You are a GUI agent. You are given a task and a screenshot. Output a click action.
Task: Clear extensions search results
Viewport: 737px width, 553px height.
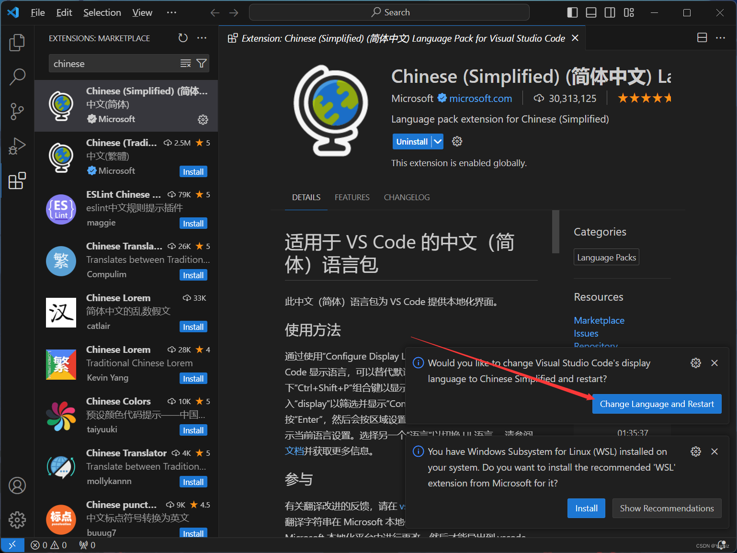185,64
